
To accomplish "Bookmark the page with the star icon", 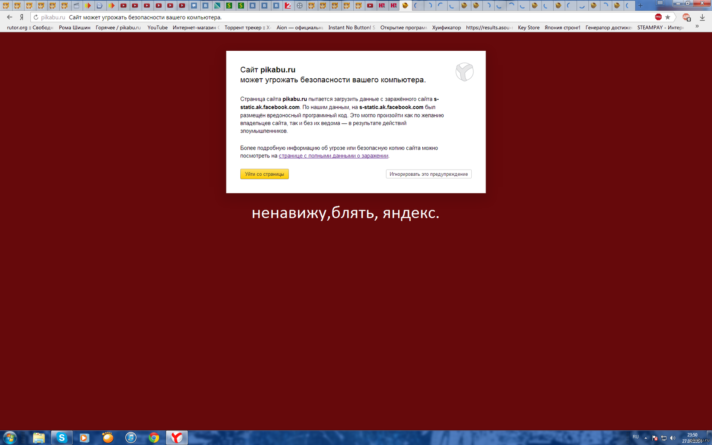I will pos(667,17).
